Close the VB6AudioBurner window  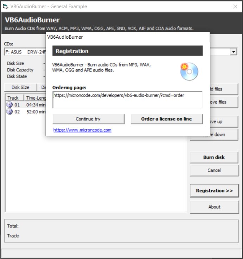tap(235, 6)
